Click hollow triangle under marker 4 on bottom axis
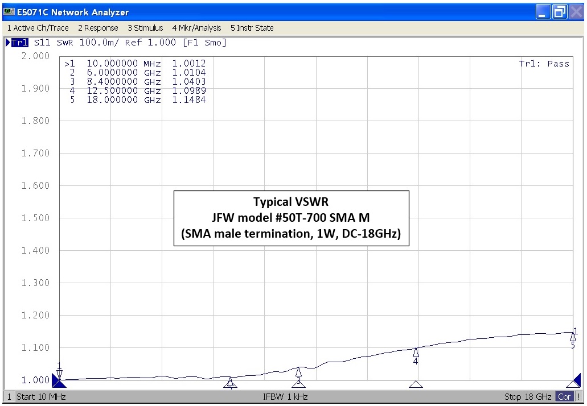The image size is (587, 406). [x=416, y=384]
